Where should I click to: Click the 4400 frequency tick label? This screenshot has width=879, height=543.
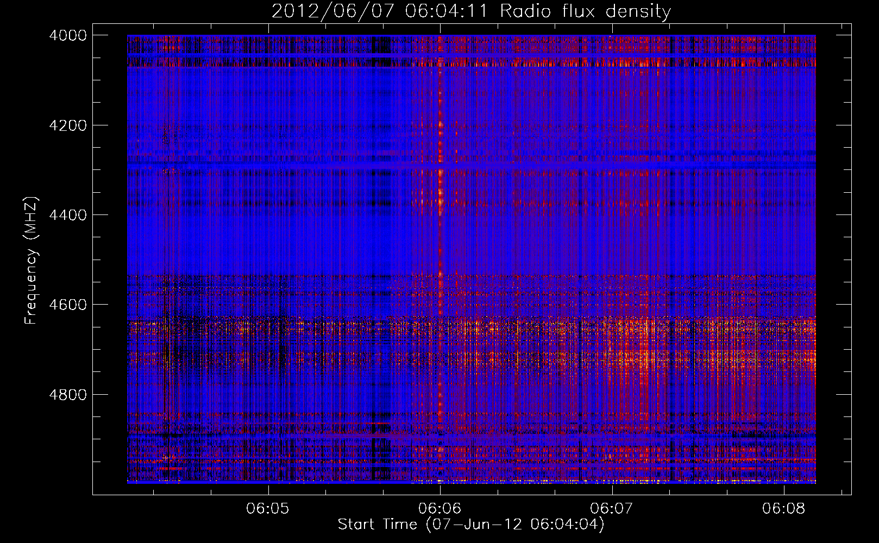coord(68,215)
